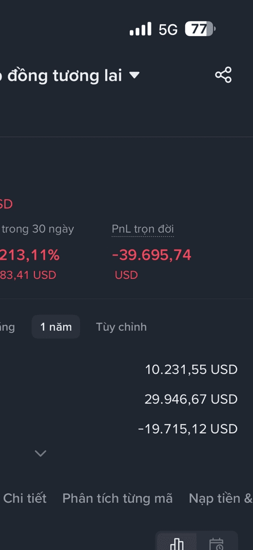Image resolution: width=253 pixels, height=550 pixels.
Task: Expand details with the down chevron
Action: (x=41, y=453)
